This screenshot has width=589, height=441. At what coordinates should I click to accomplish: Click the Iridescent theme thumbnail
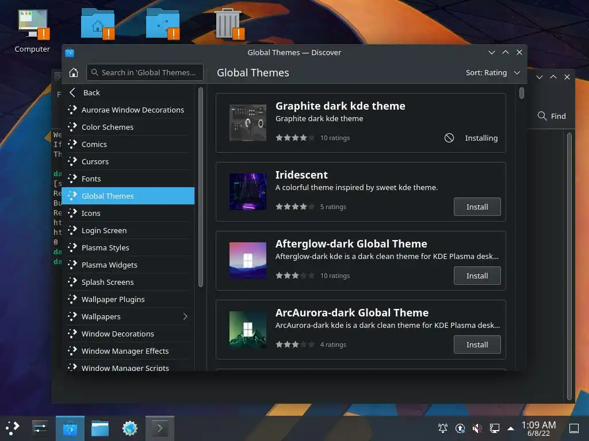click(x=247, y=192)
